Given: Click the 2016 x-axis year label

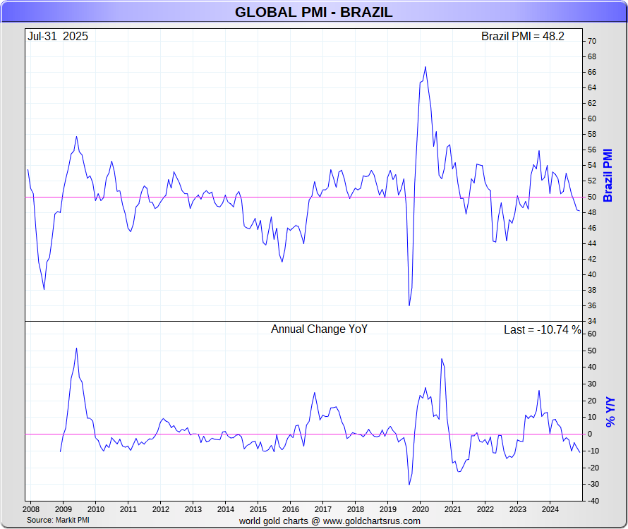Looking at the screenshot, I should (291, 509).
